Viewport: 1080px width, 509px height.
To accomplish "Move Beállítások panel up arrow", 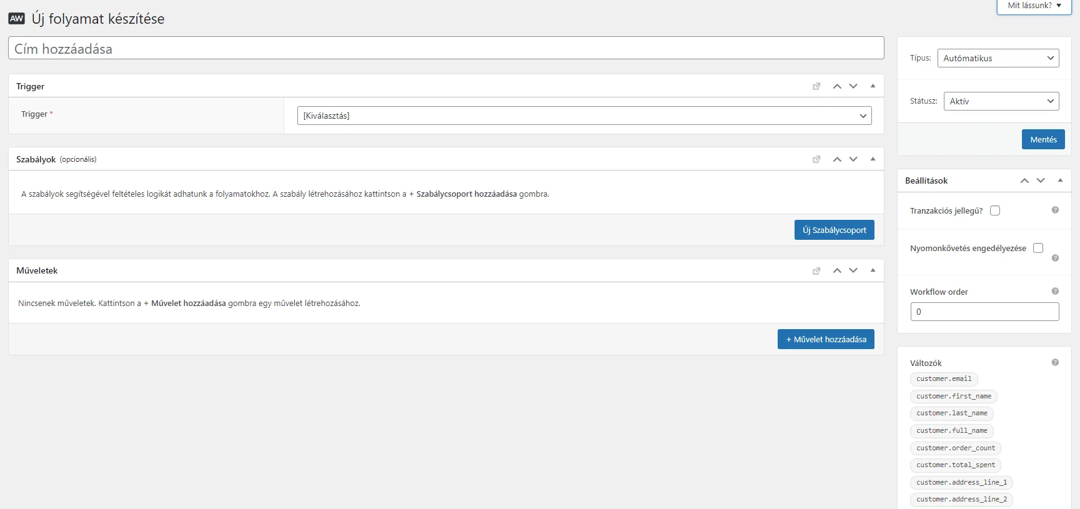I will click(1024, 180).
